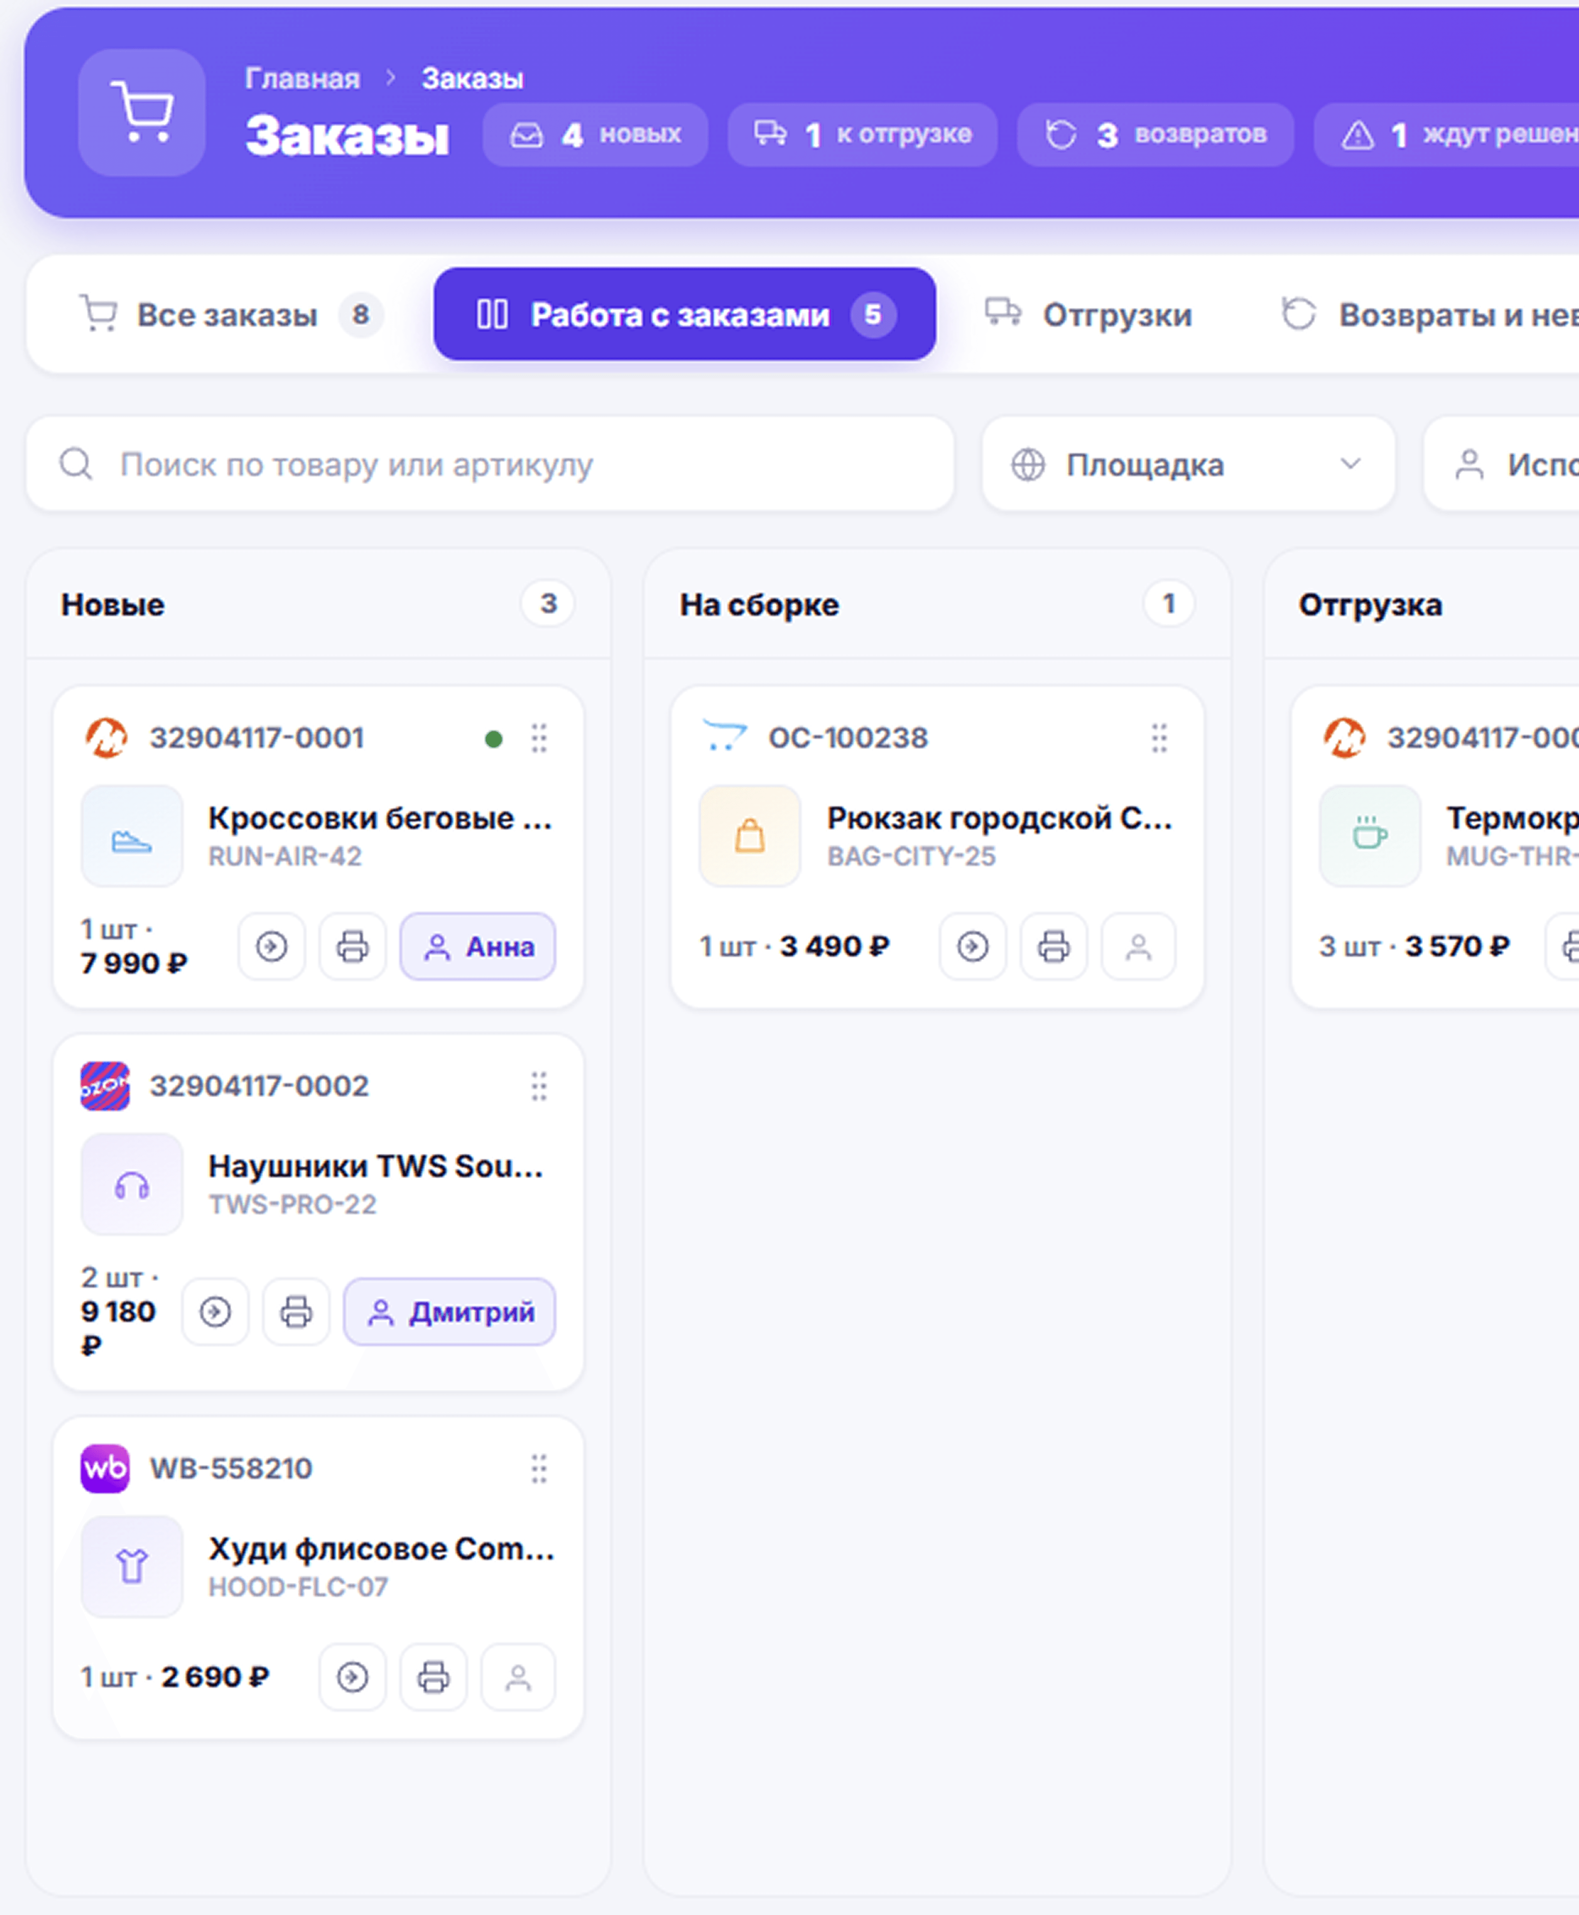The width and height of the screenshot is (1579, 1915).
Task: Click headphones thumbnail for TWS-PRO-22
Action: 132,1184
